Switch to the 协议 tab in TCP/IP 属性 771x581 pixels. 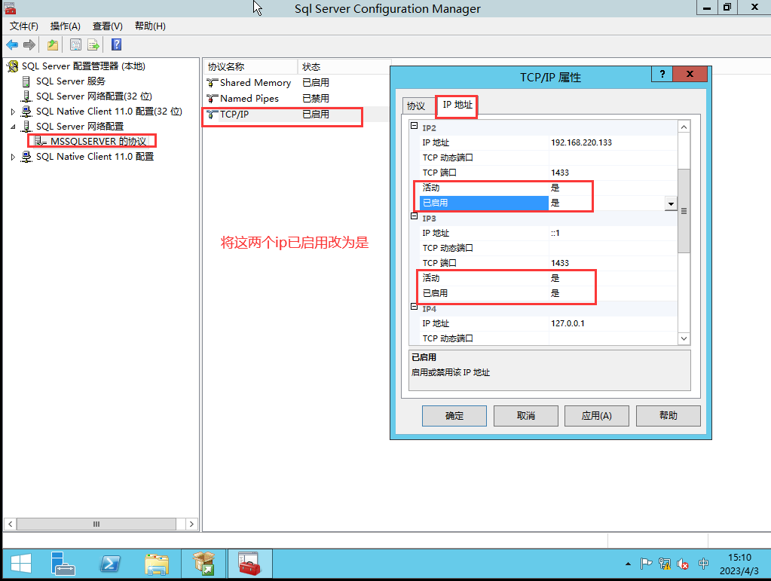[x=417, y=106]
